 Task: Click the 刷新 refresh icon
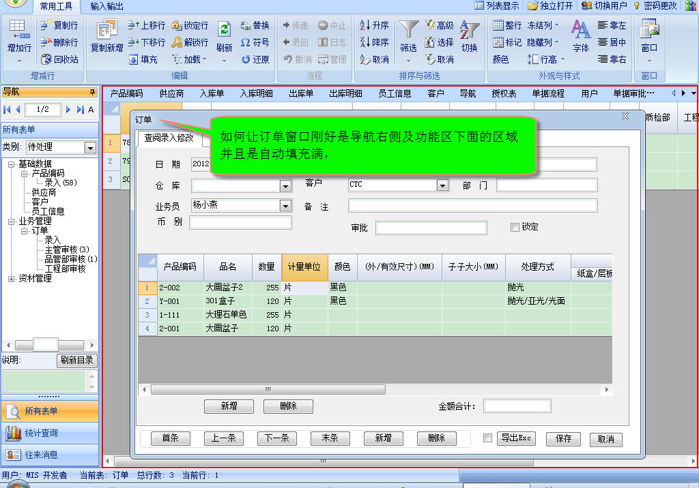pyautogui.click(x=224, y=29)
